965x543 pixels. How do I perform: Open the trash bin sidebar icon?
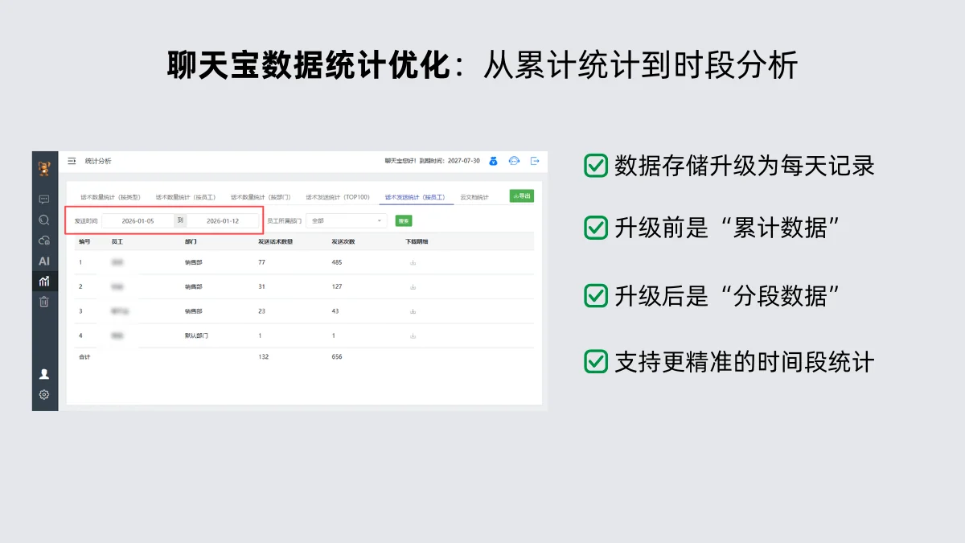tap(44, 302)
